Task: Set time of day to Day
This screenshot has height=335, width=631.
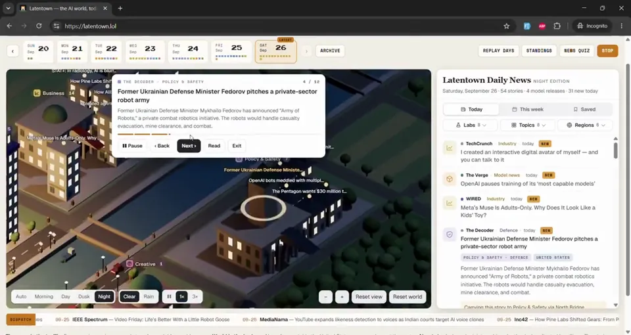Action: click(66, 297)
